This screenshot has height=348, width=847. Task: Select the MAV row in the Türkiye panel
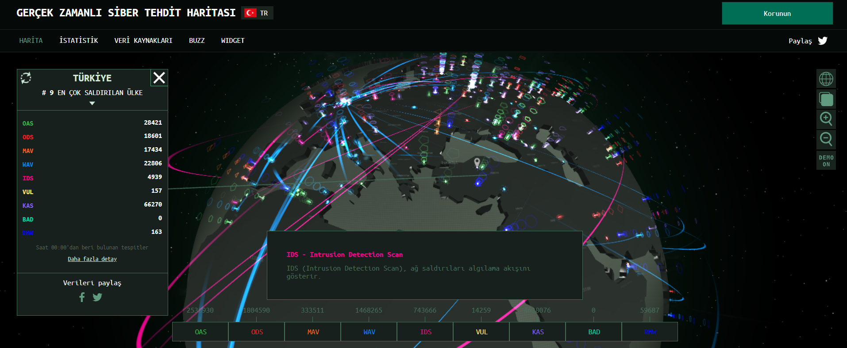click(92, 150)
